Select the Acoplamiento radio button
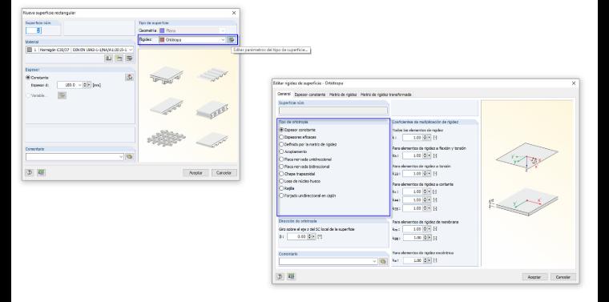 [x=281, y=151]
